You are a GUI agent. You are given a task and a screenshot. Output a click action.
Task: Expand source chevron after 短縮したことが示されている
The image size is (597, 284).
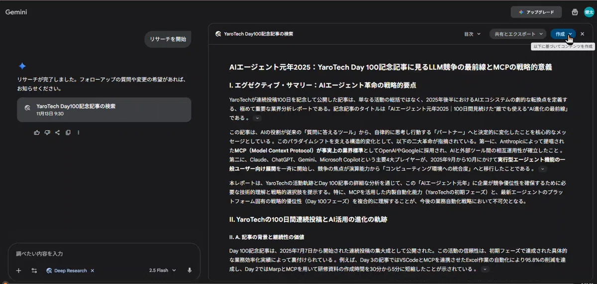click(485, 270)
